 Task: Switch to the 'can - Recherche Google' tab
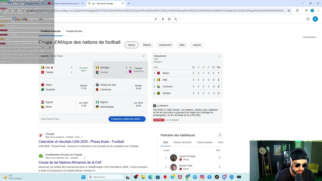[x=106, y=4]
